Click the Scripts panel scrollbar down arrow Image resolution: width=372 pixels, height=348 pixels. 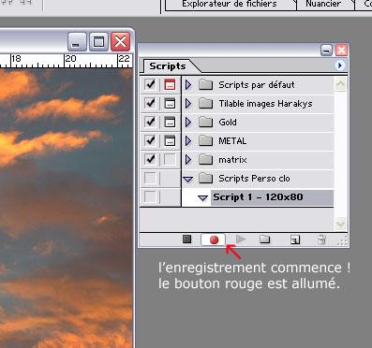point(340,224)
